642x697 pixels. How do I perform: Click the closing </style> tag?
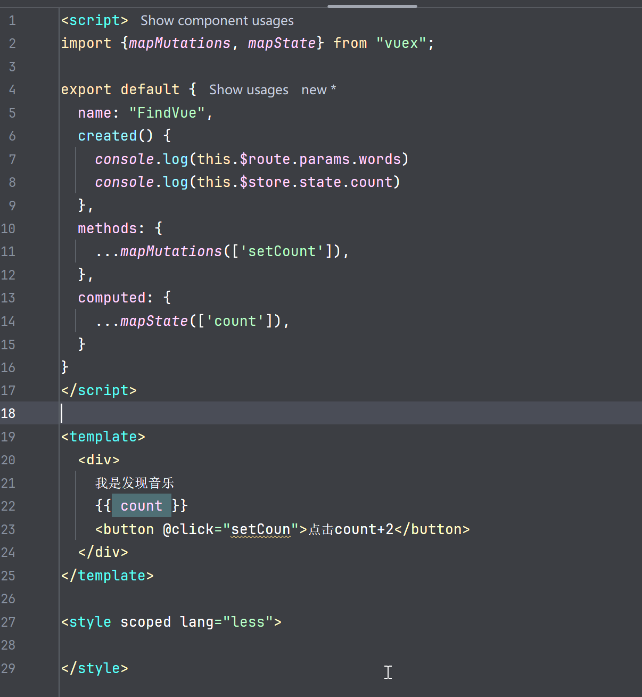[95, 668]
